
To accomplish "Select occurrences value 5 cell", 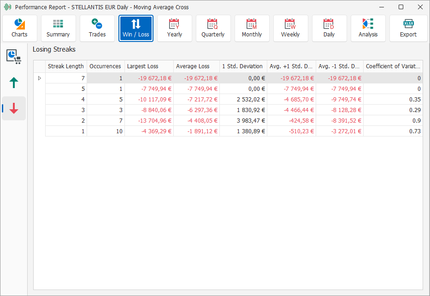I will pos(106,99).
